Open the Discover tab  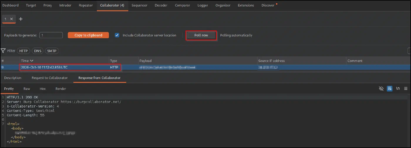pyautogui.click(x=268, y=5)
